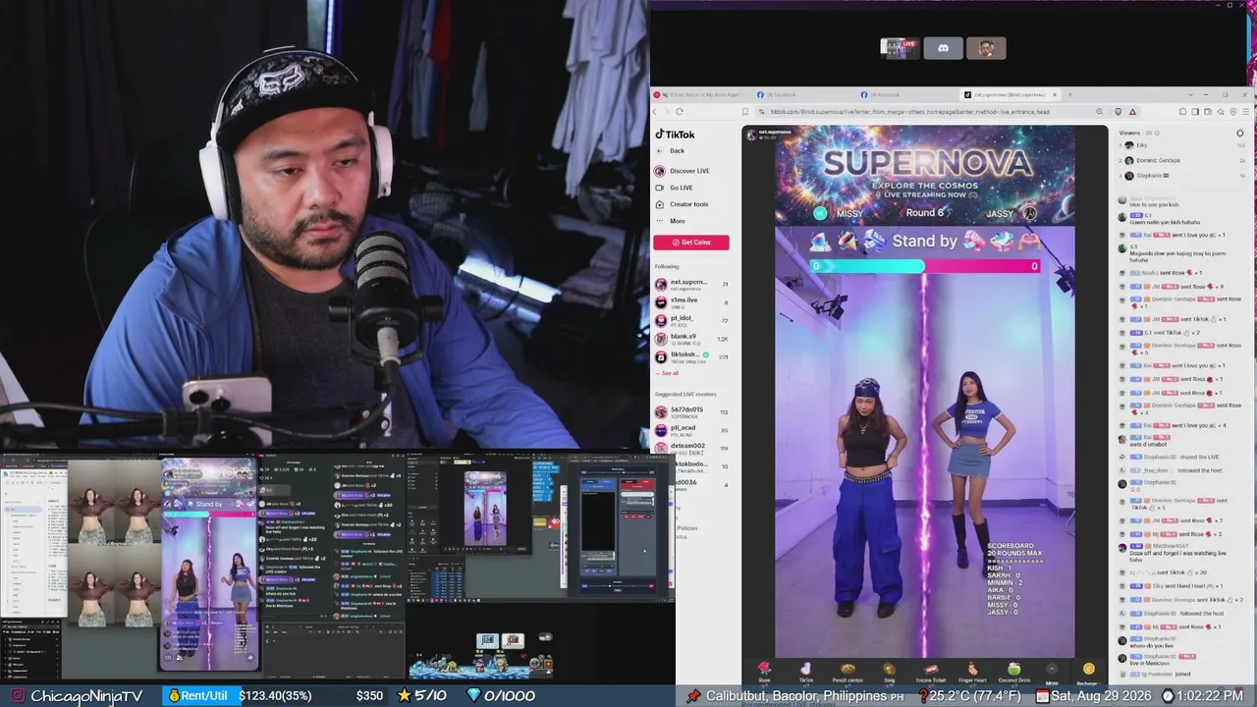Click the $123.40(35%) goal amount

coord(275,695)
